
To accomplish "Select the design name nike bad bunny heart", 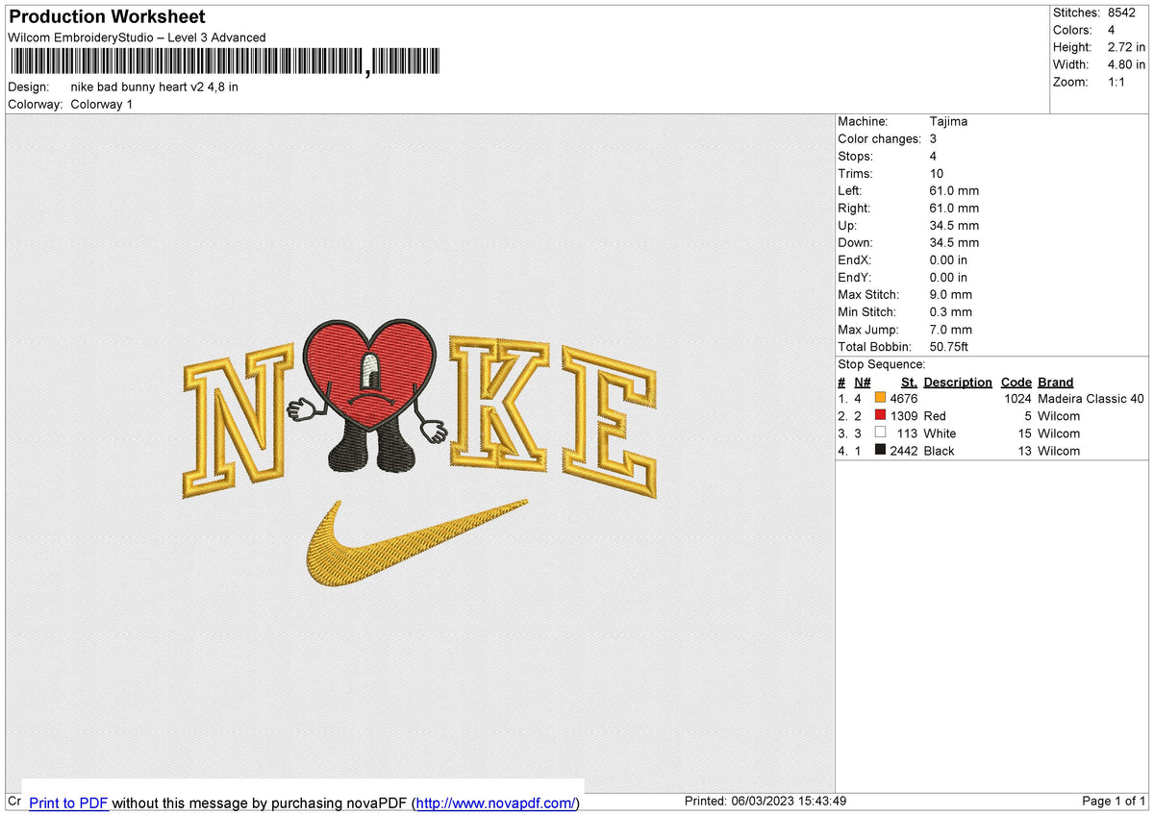I will 154,86.
